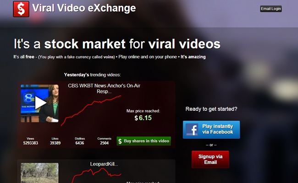Viewport: 298px width, 183px height.
Task: Click the Comments count 2504
Action: point(105,143)
